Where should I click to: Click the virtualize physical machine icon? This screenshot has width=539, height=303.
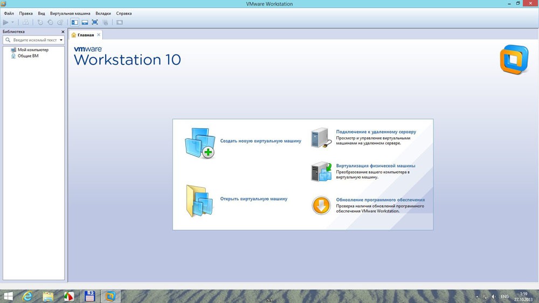tap(321, 172)
